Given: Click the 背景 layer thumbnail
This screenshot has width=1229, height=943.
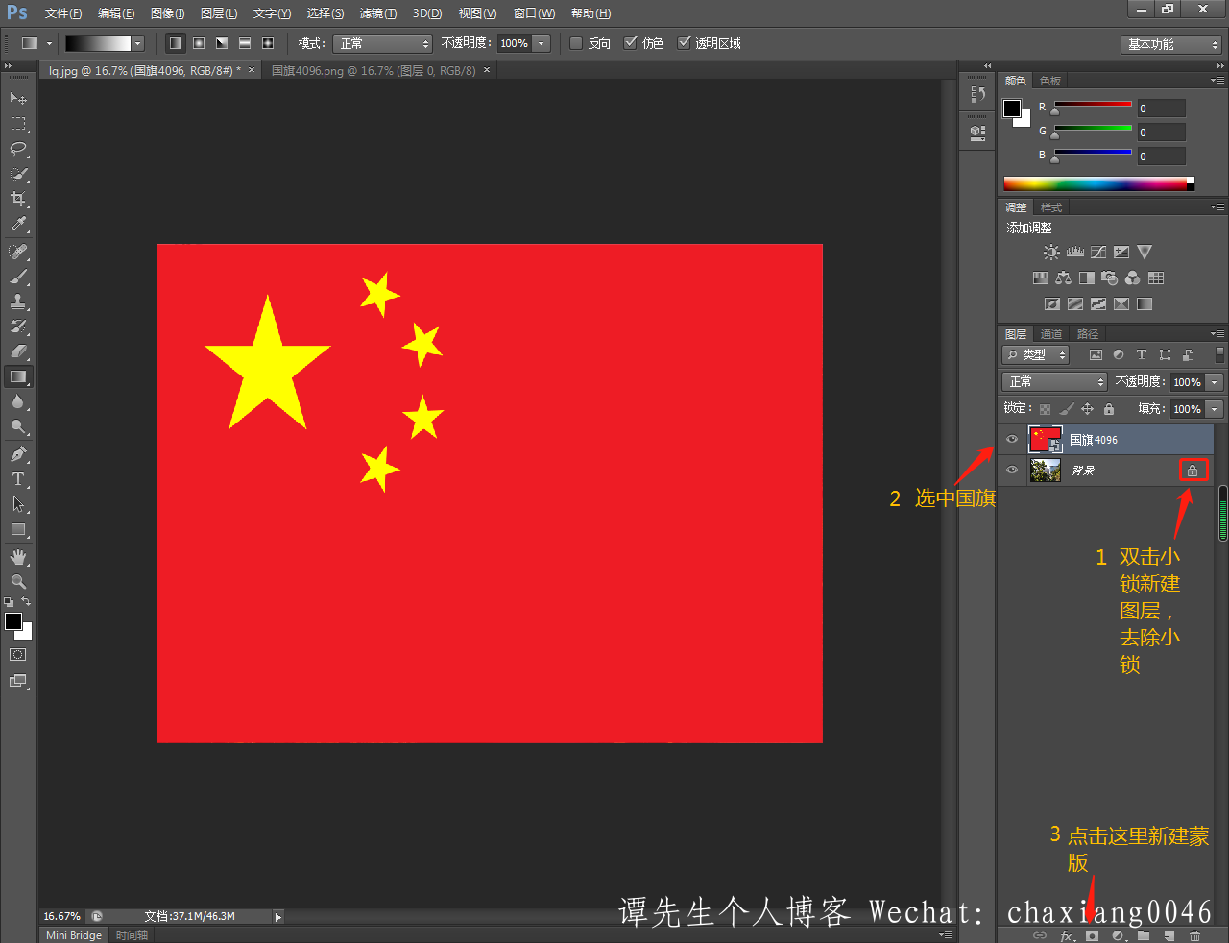Looking at the screenshot, I should point(1045,471).
